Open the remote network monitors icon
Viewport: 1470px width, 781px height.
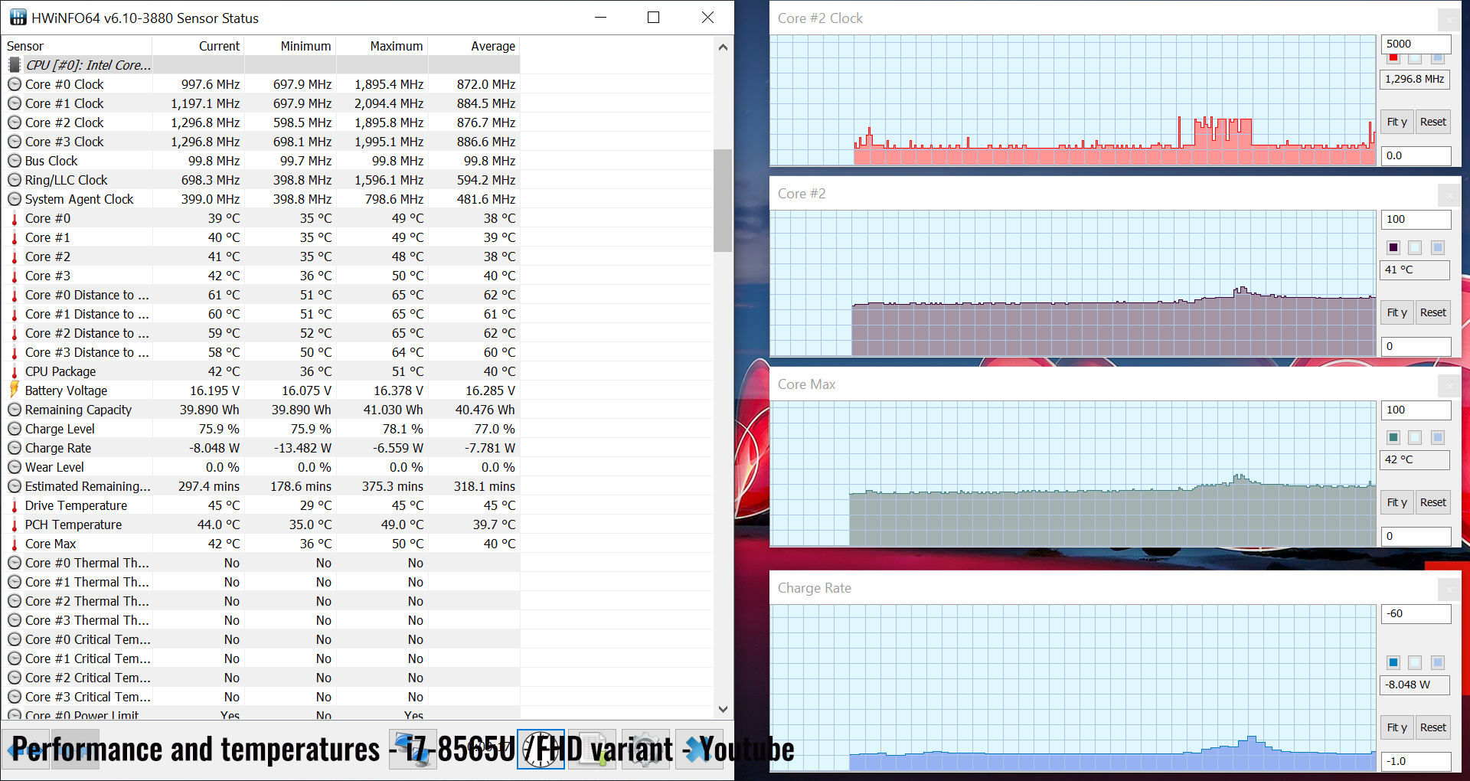[414, 750]
